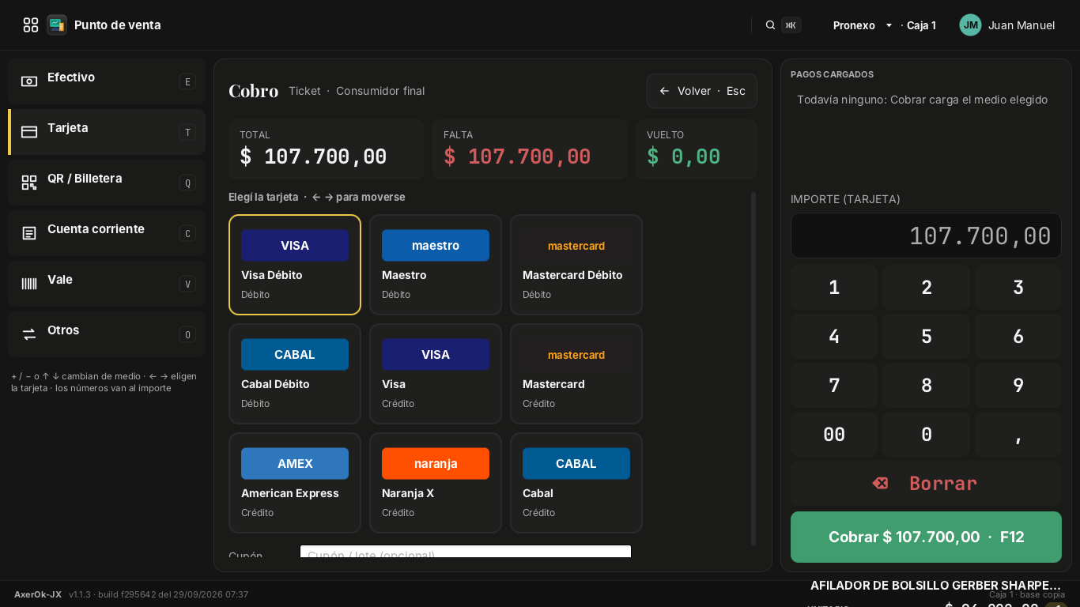1080x607 pixels.
Task: Select Cuenta corriente payment method
Action: pyautogui.click(x=107, y=233)
